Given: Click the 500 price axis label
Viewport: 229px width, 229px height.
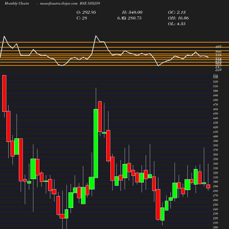Looking at the screenshot, I should pyautogui.click(x=215, y=91).
